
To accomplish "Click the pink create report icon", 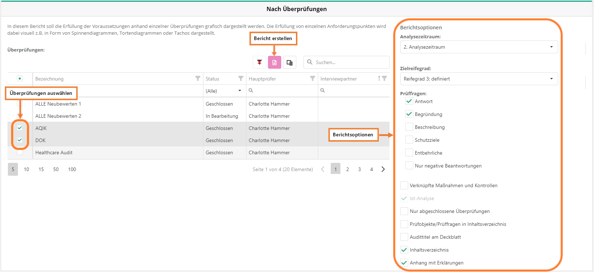I will (x=274, y=62).
